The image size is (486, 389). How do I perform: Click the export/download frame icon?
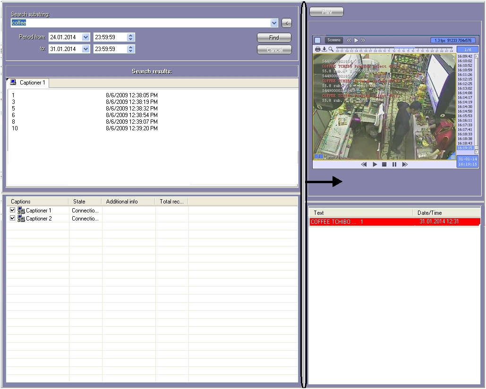tap(324, 49)
